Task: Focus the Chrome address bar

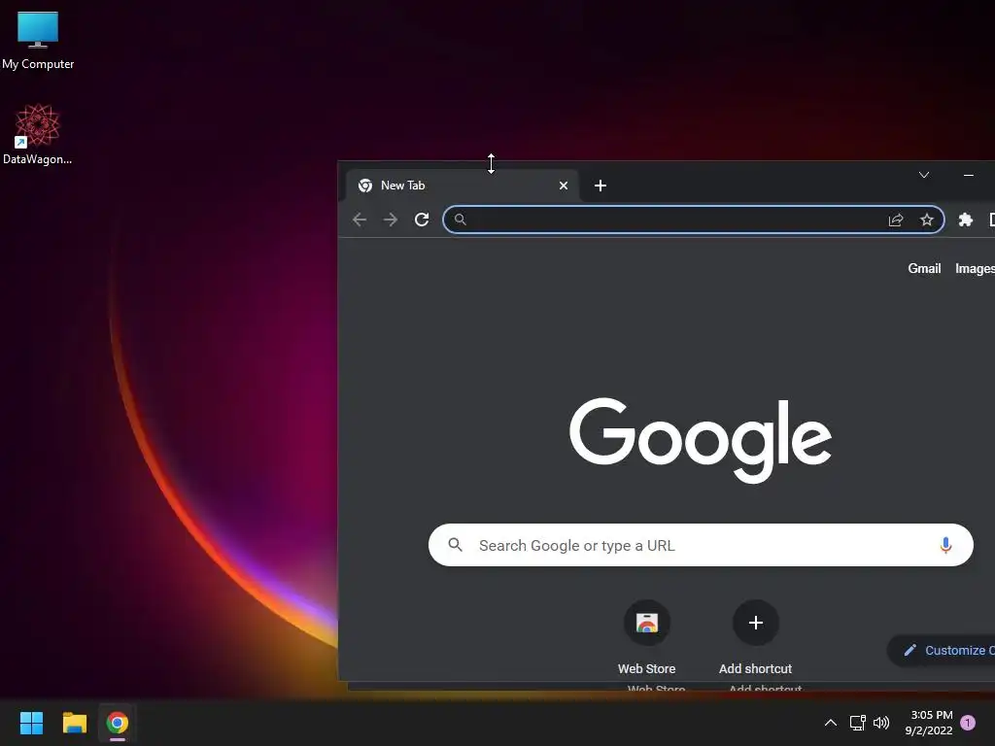Action: pyautogui.click(x=694, y=220)
